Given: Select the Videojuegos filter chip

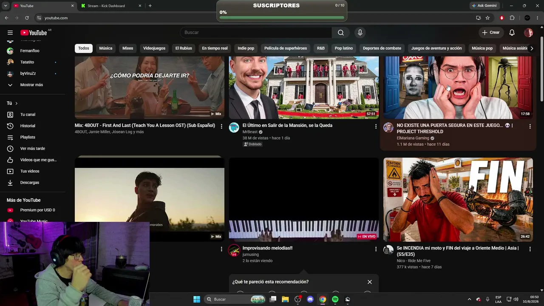Looking at the screenshot, I should tap(154, 48).
